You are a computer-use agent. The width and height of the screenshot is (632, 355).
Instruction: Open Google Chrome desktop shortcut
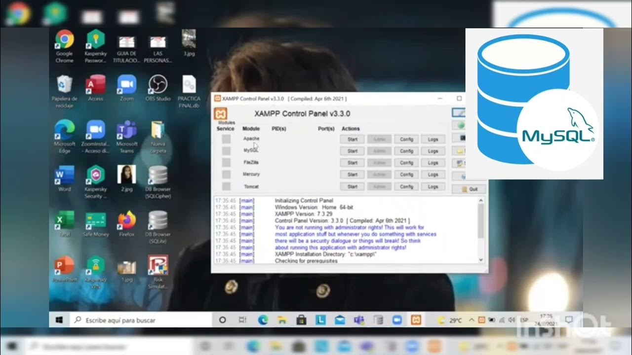(x=65, y=39)
